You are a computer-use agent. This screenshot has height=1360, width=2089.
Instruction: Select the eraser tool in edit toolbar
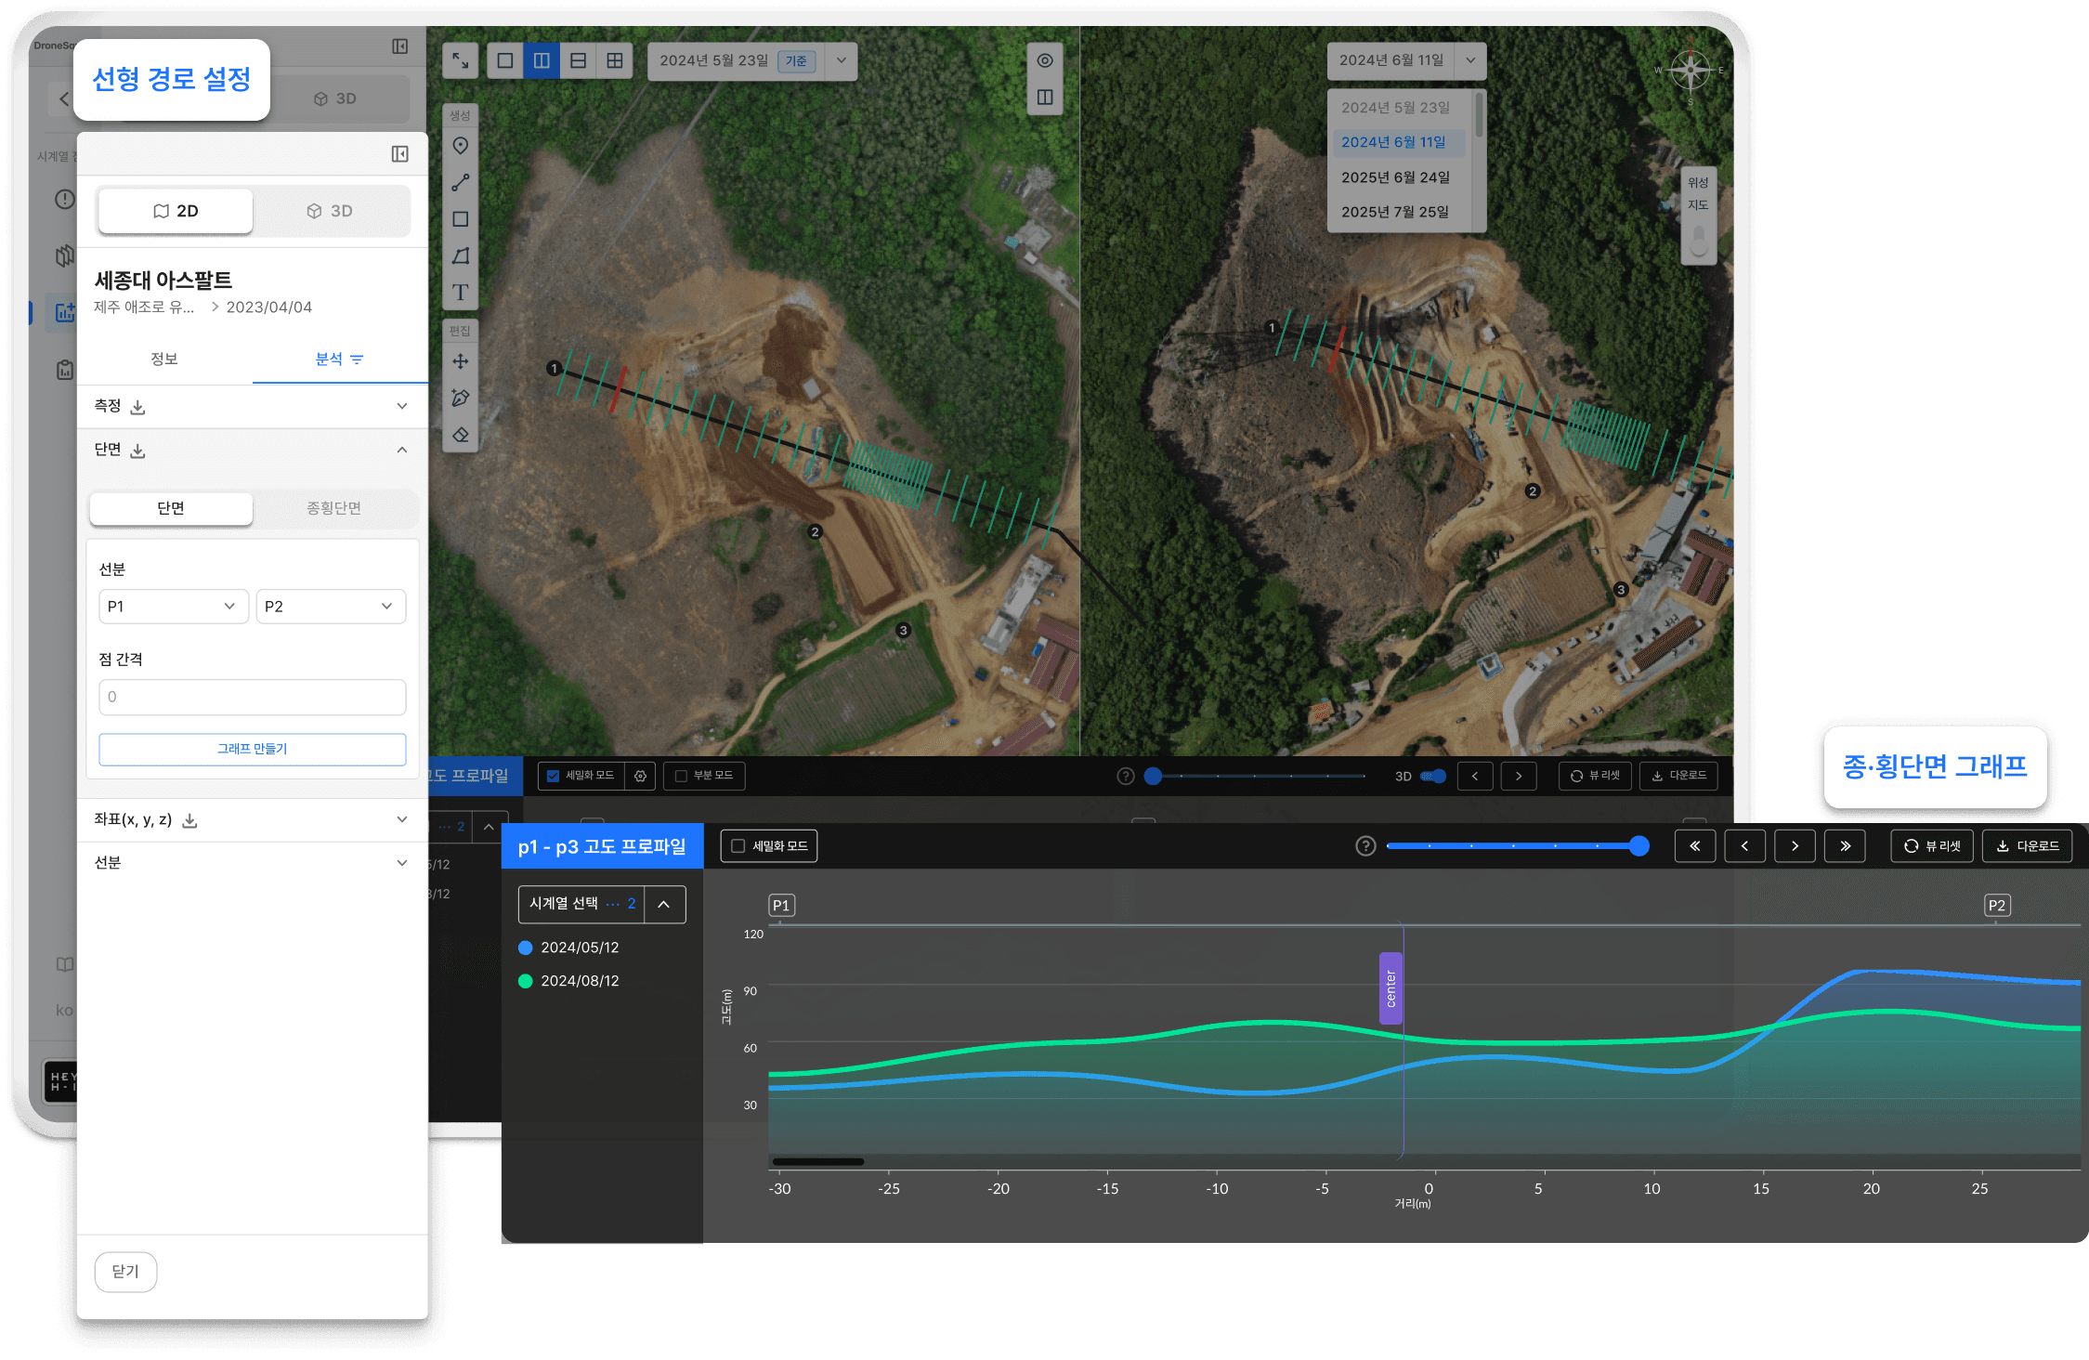coord(460,435)
